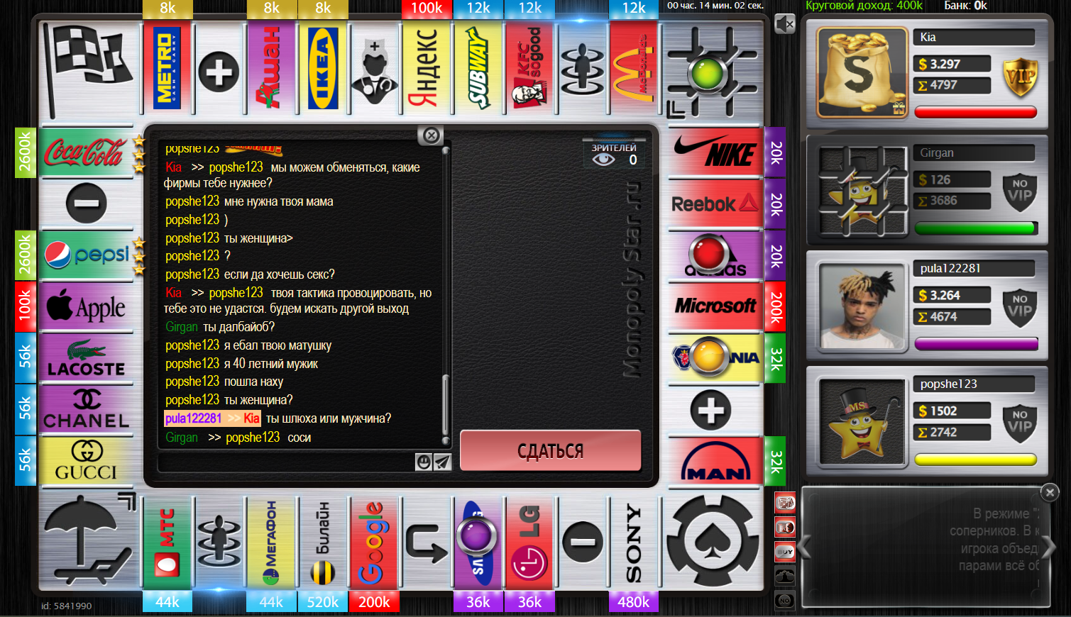Click the spectators eye icon
The image size is (1071, 617).
[603, 160]
